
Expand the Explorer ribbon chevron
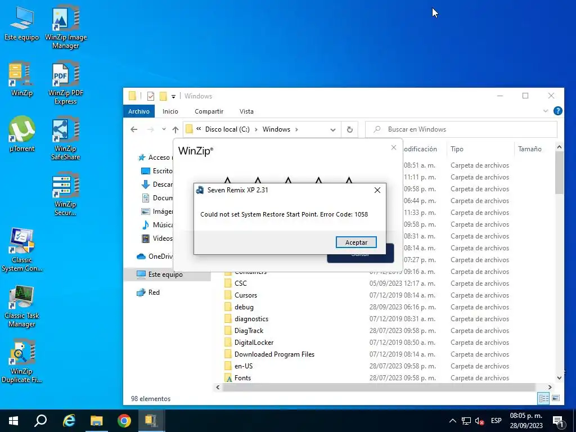click(546, 111)
